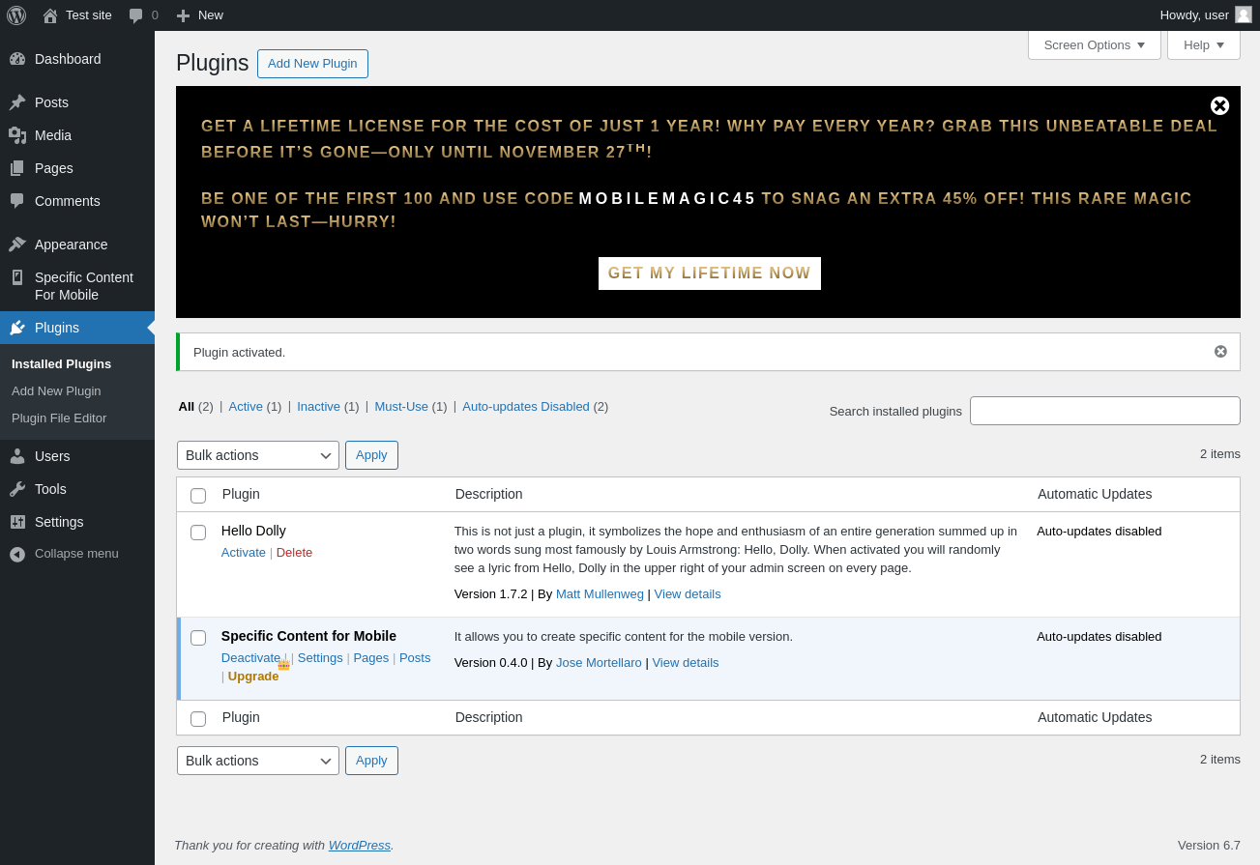Open the user avatar in admin bar

(1244, 14)
